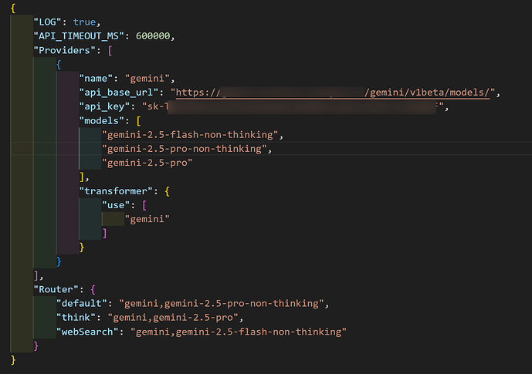Click the final closing curly brace
The width and height of the screenshot is (532, 374).
13,360
